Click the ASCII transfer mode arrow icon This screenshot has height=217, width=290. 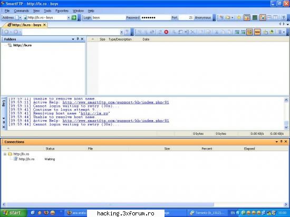pyautogui.click(x=237, y=32)
